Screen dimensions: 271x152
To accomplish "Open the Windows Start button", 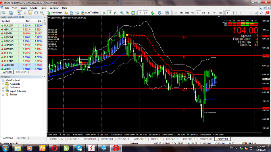I will pyautogui.click(x=5, y=148).
